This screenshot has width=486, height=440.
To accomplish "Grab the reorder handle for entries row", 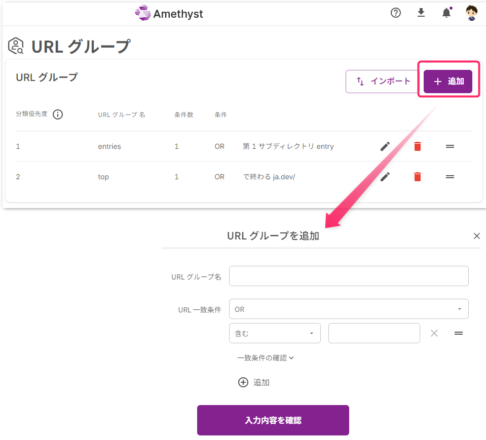I will click(450, 146).
